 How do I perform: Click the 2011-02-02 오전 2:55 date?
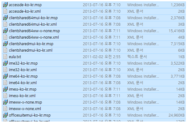[102, 57]
